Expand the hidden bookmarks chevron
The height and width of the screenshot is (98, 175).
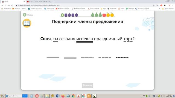[x=159, y=9]
